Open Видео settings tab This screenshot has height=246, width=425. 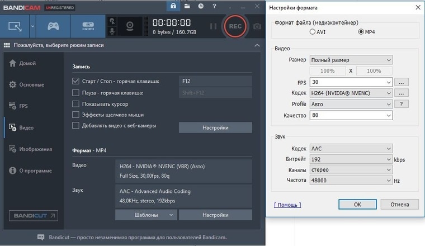21,127
